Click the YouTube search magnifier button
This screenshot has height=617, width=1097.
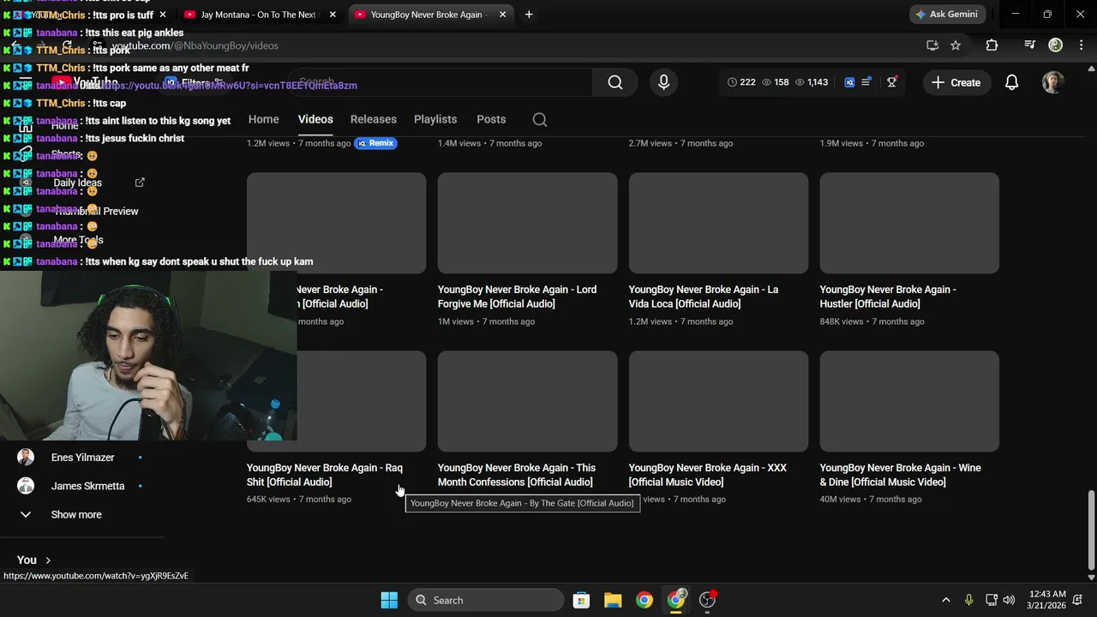615,82
